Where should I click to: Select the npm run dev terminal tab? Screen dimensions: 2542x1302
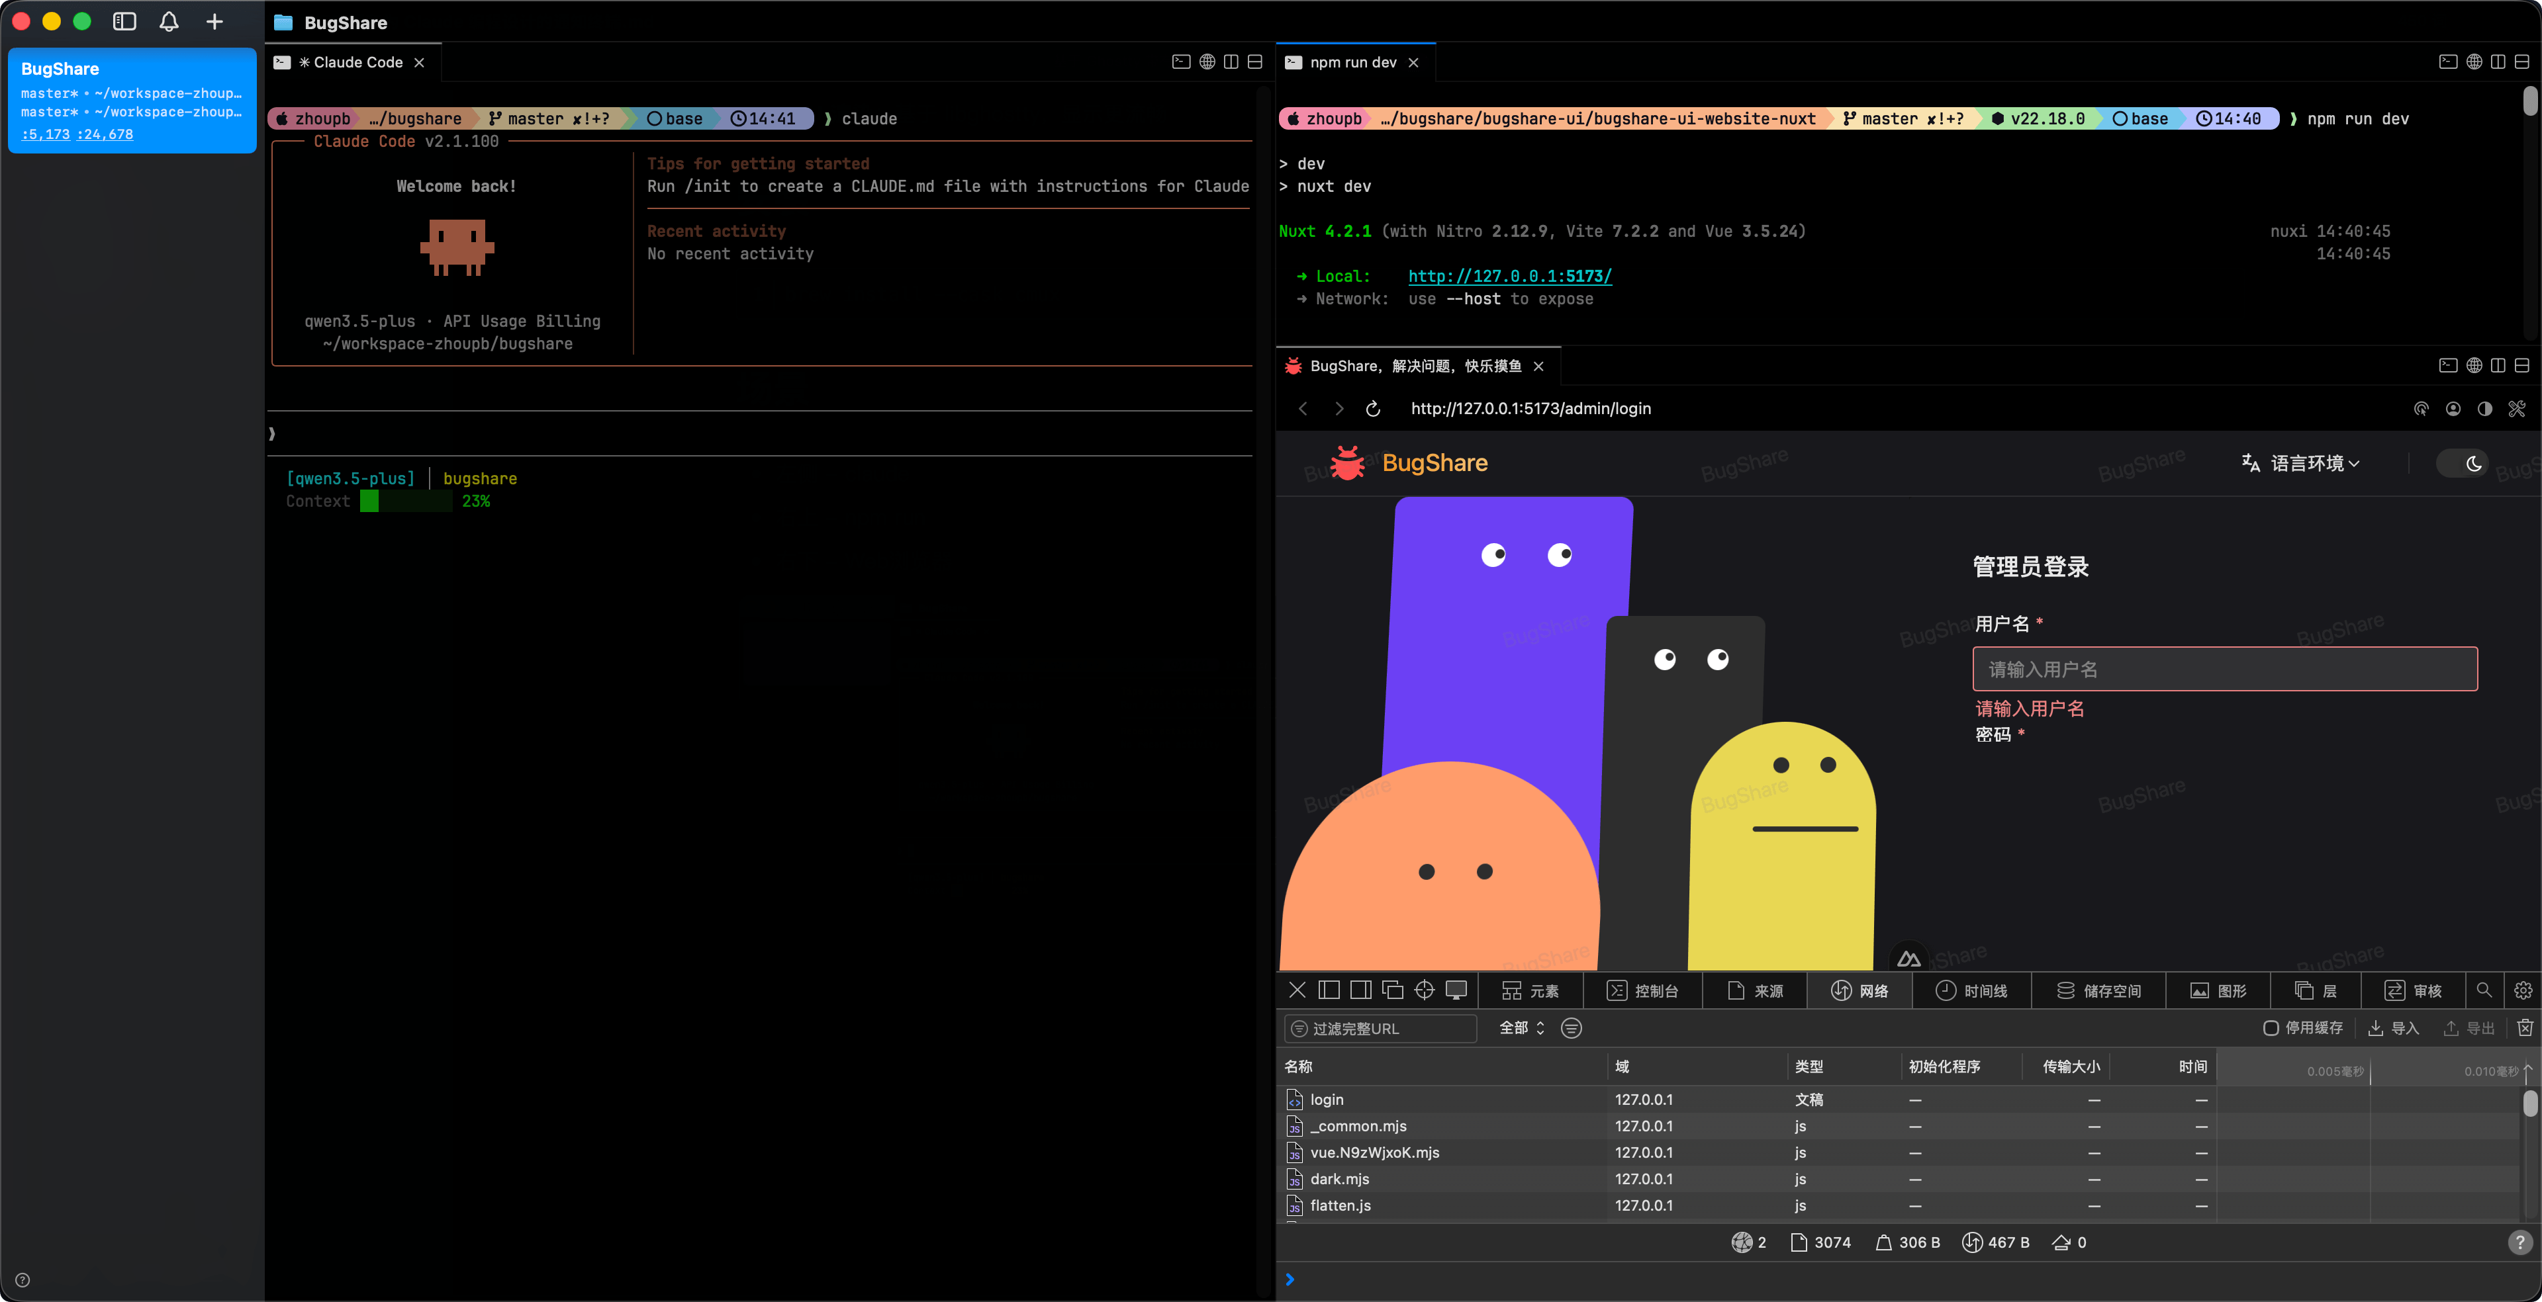click(1352, 62)
